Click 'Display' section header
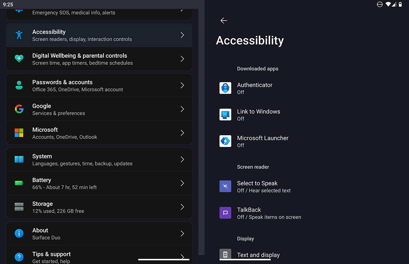The height and width of the screenshot is (264, 409). 245,238
